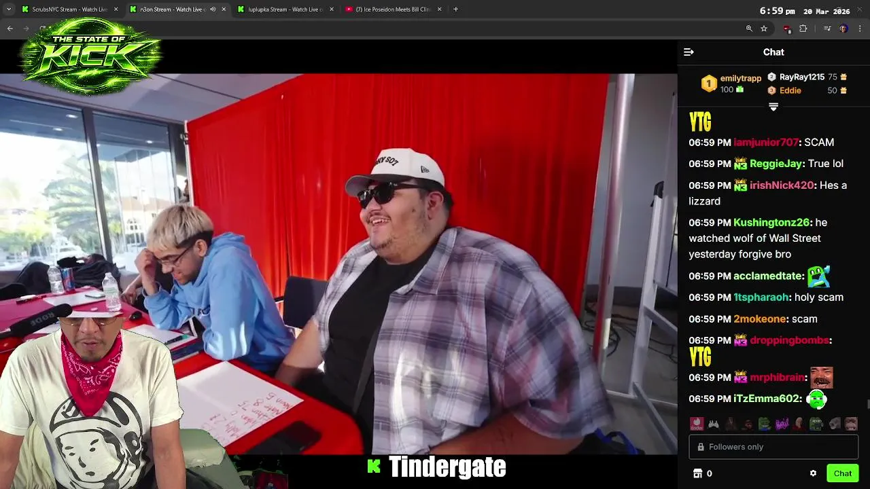Open ReggieJay's user card
This screenshot has width=870, height=489.
pos(776,164)
